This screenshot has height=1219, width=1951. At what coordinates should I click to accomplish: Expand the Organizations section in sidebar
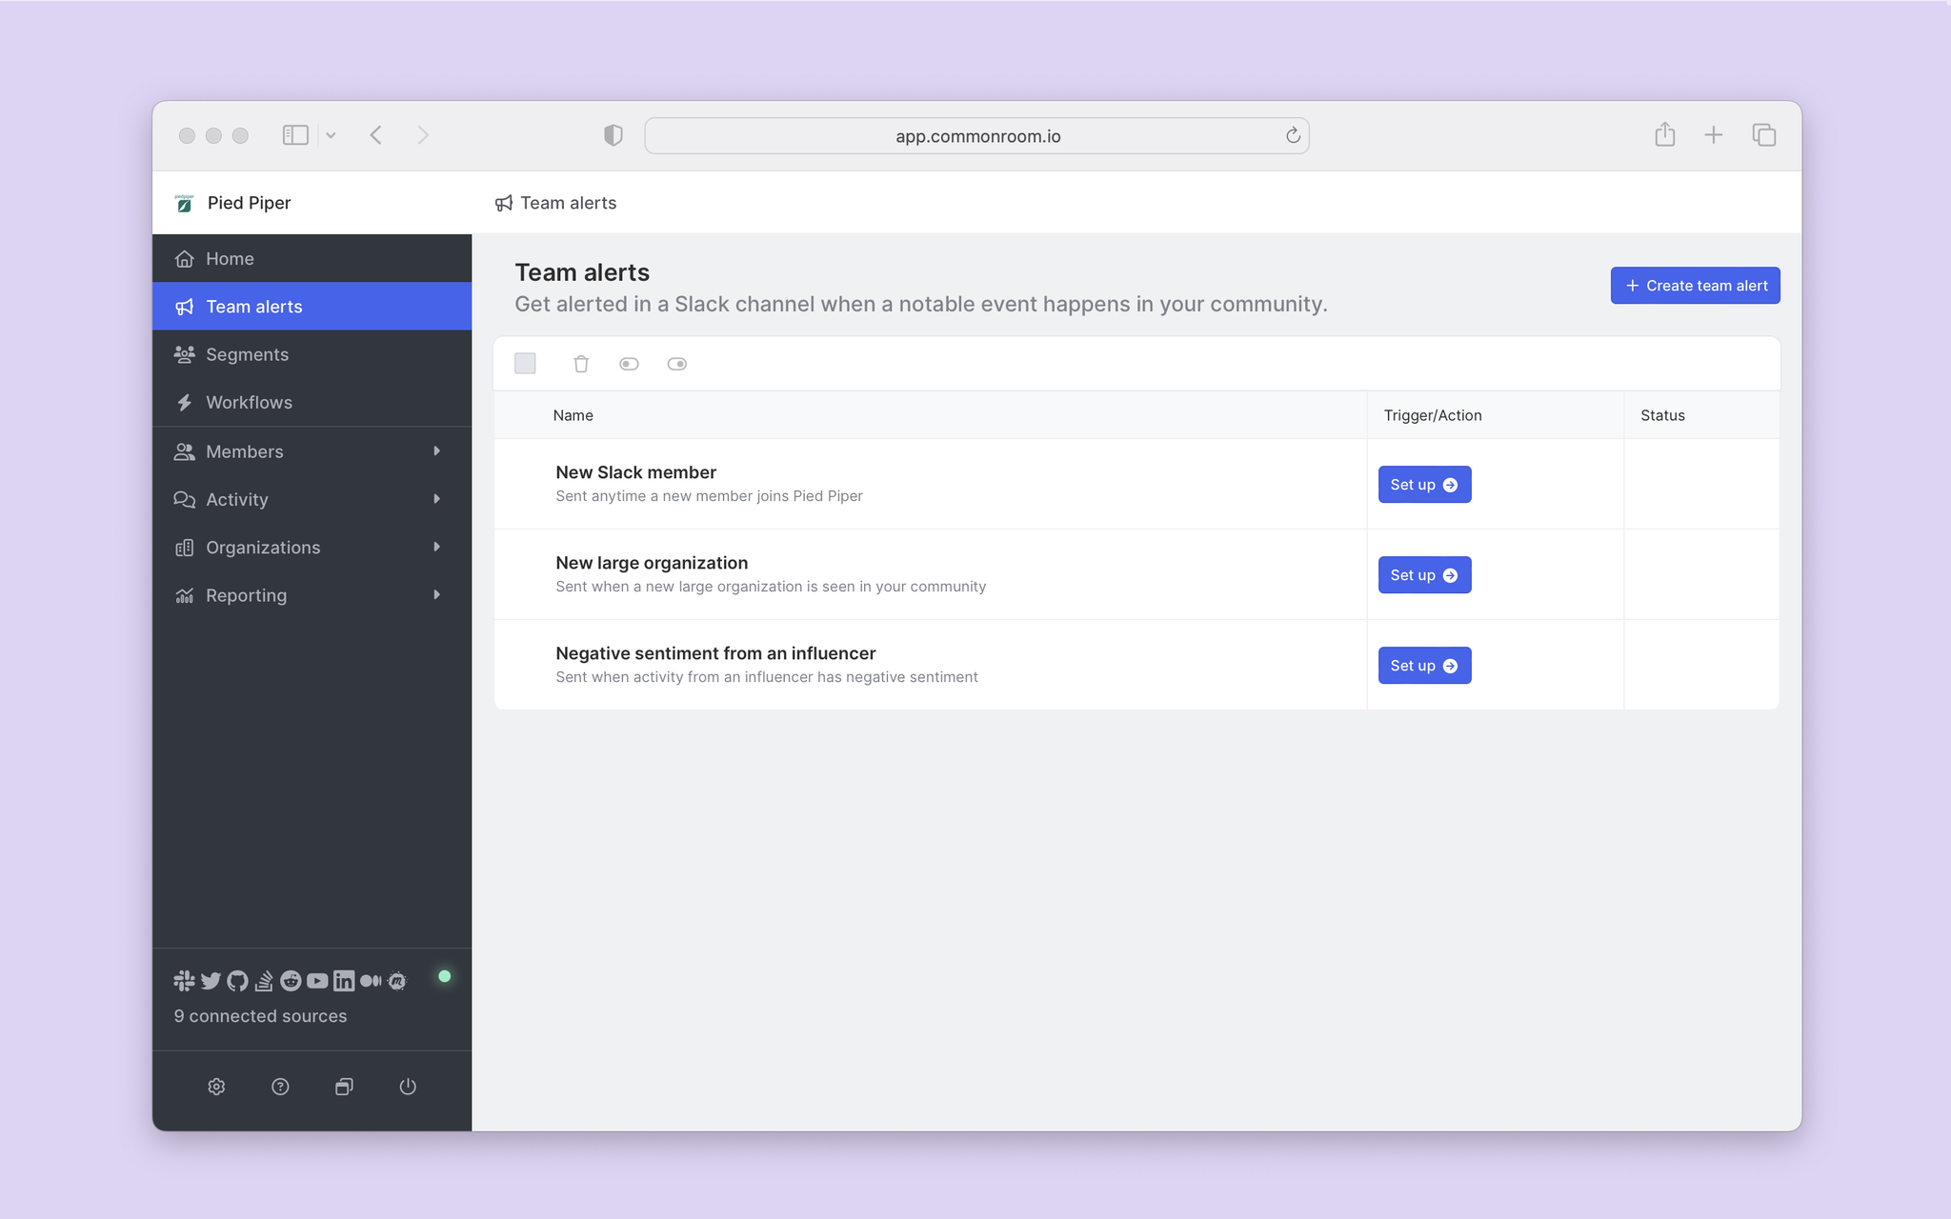437,547
